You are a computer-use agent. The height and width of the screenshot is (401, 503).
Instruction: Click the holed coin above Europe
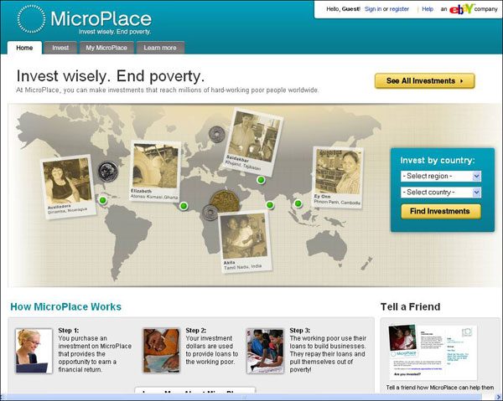click(217, 134)
